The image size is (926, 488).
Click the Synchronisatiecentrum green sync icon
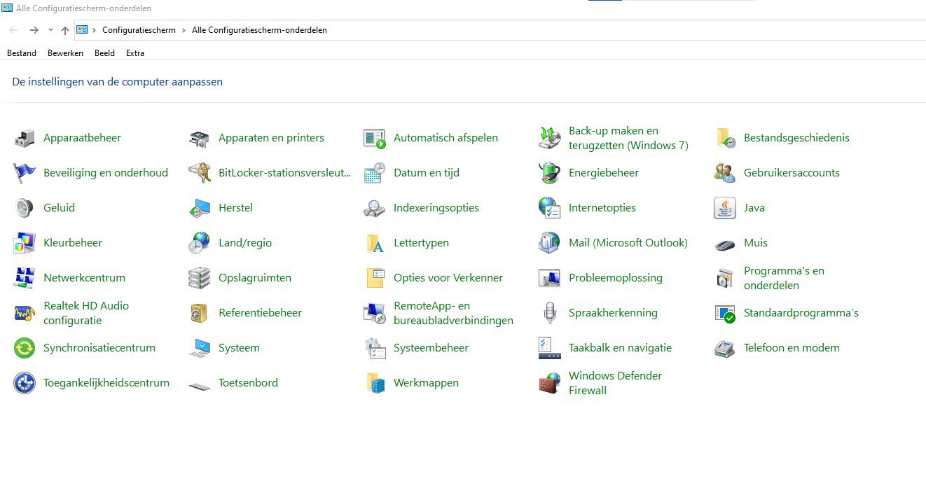pos(25,348)
